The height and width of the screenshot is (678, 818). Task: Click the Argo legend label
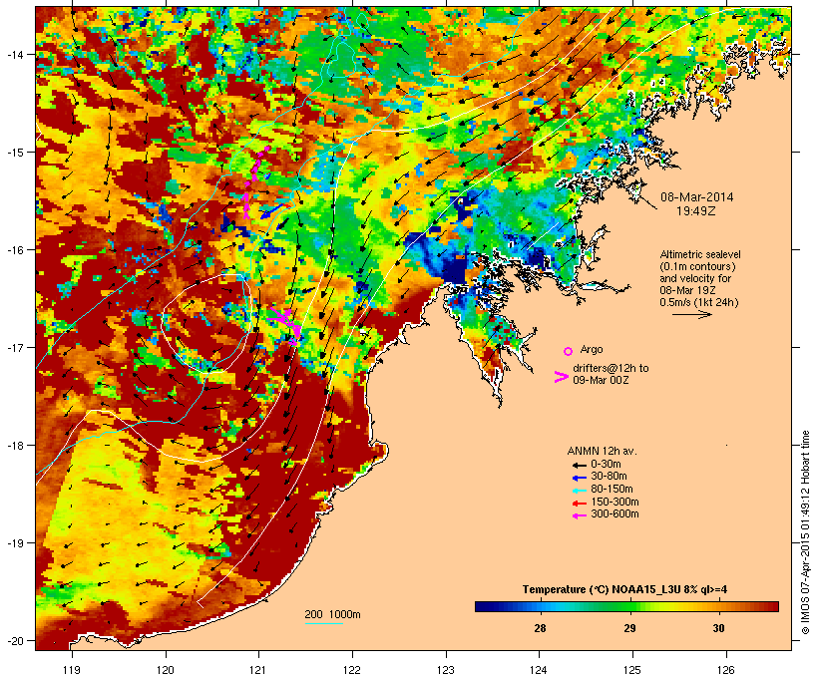(592, 349)
